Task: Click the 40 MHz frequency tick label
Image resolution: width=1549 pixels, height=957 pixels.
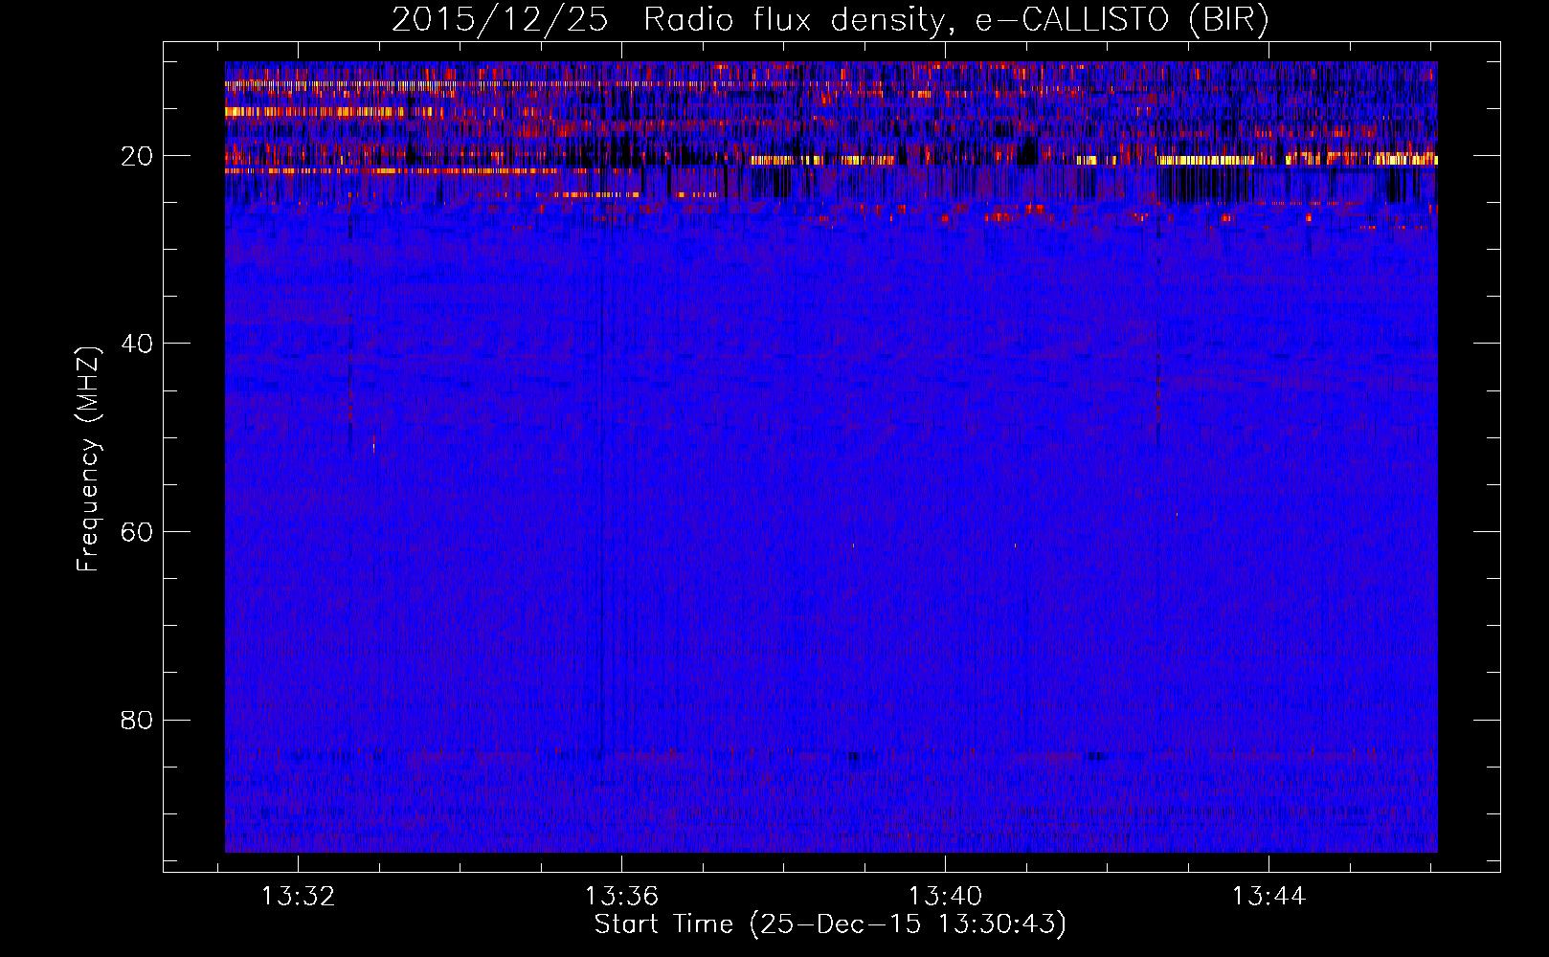Action: [138, 344]
